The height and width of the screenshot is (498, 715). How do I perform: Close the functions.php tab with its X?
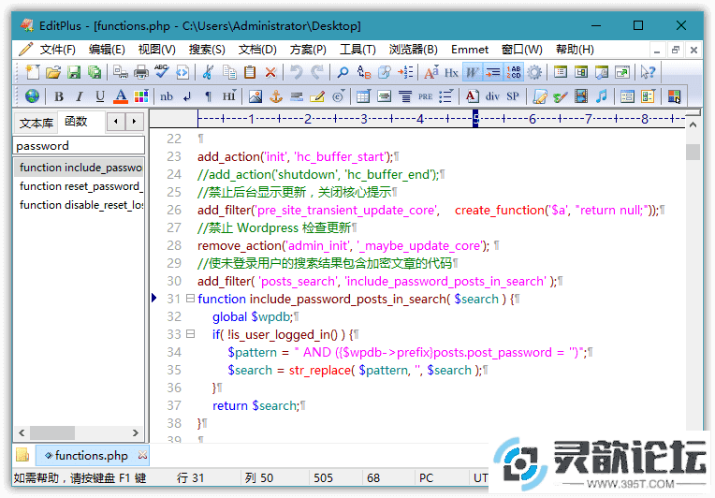tap(142, 455)
